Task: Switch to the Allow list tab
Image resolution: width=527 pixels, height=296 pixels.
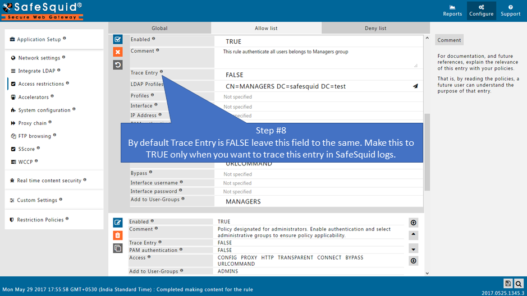Action: (266, 28)
